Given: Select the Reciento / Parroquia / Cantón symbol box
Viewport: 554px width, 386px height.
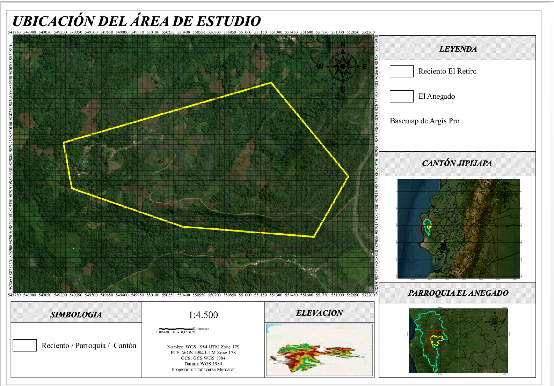Looking at the screenshot, I should (25, 345).
